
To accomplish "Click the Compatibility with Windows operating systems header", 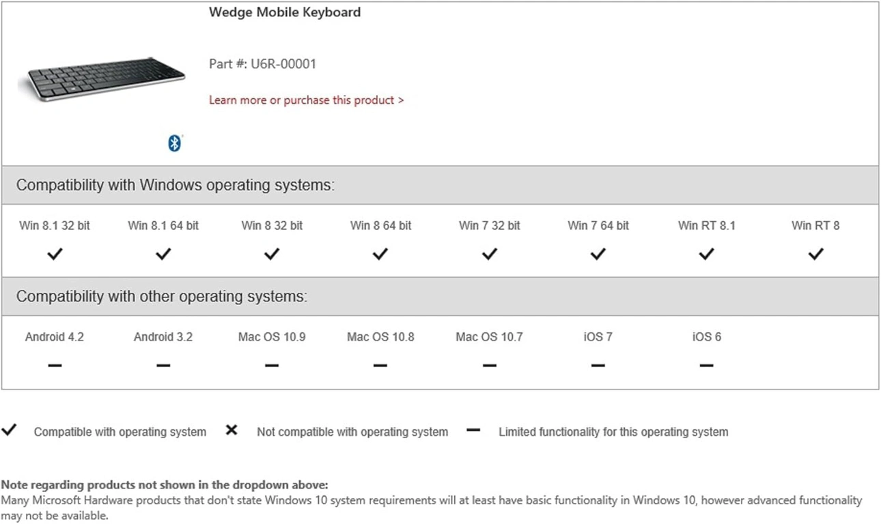I will pyautogui.click(x=176, y=186).
